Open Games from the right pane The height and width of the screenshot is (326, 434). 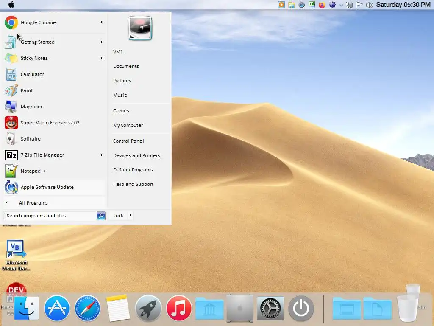pyautogui.click(x=121, y=111)
